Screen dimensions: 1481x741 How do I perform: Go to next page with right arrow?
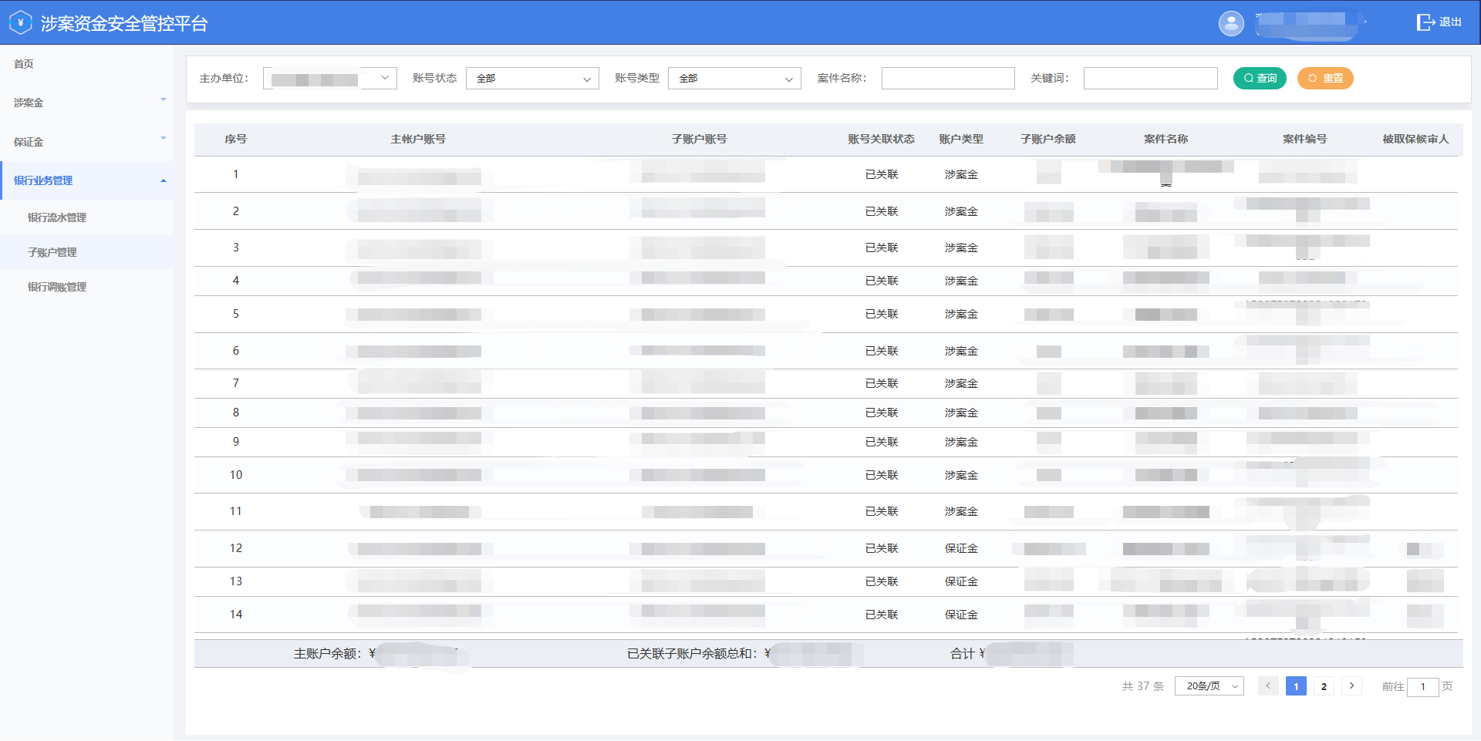click(1351, 685)
